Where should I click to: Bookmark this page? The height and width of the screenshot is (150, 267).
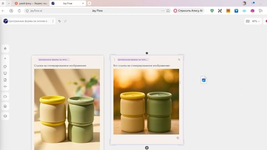coord(168,11)
